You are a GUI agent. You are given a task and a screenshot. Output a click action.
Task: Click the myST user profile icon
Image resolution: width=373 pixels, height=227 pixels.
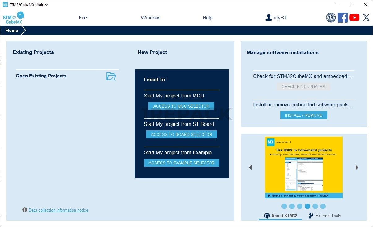268,18
